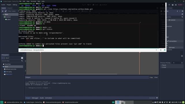Adjust the Process Priority stepper
185x104 pixels.
[x=182, y=63]
